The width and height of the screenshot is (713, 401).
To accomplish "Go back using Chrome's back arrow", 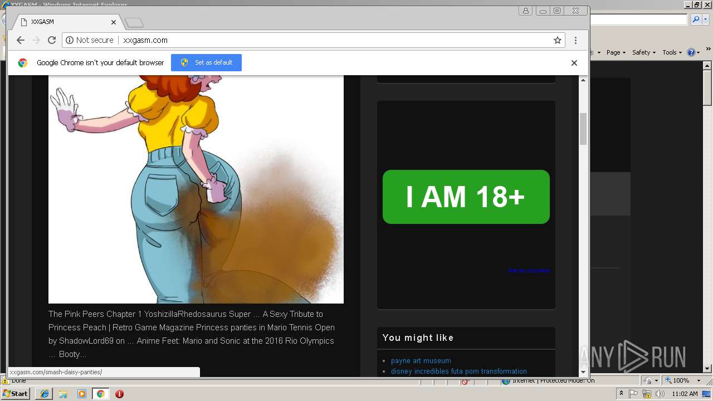I will click(21, 40).
